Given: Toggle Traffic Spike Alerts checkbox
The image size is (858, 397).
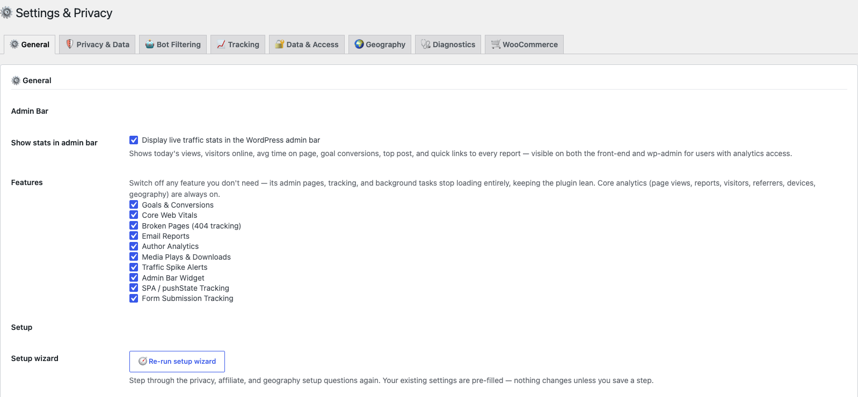Looking at the screenshot, I should (134, 267).
